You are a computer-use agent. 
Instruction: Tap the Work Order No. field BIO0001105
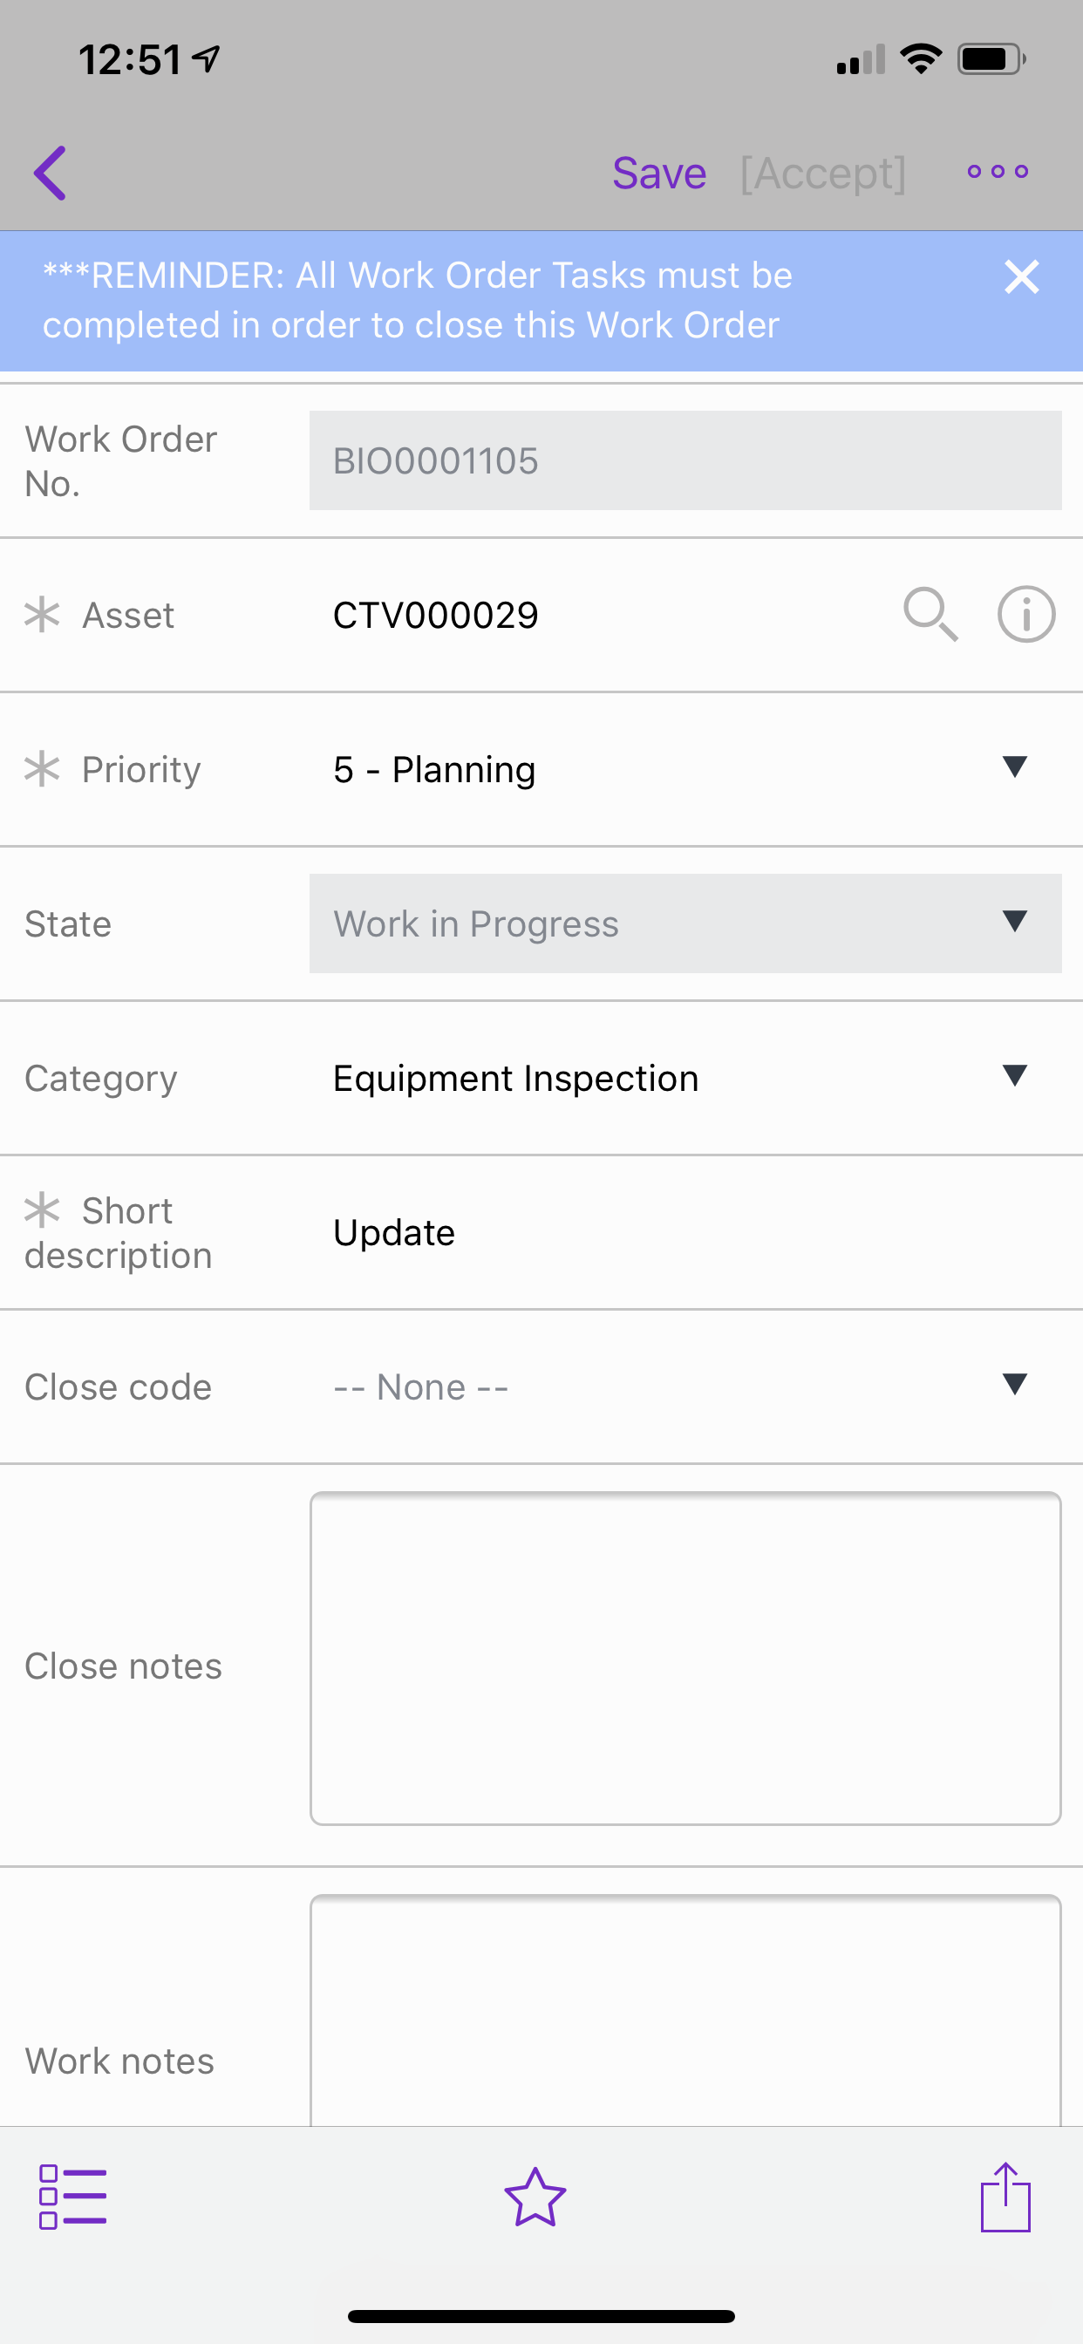[685, 460]
